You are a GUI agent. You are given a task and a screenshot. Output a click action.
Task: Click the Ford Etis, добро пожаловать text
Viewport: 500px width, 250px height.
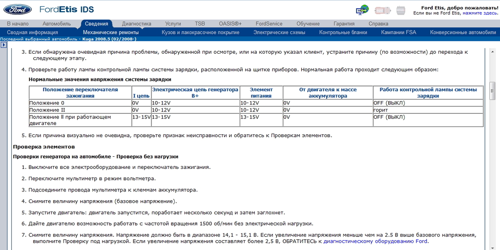coord(459,8)
